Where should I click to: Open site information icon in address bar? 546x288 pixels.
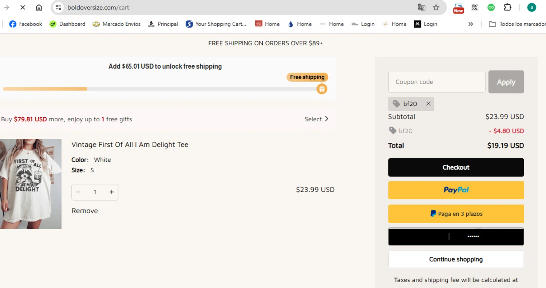(x=58, y=7)
